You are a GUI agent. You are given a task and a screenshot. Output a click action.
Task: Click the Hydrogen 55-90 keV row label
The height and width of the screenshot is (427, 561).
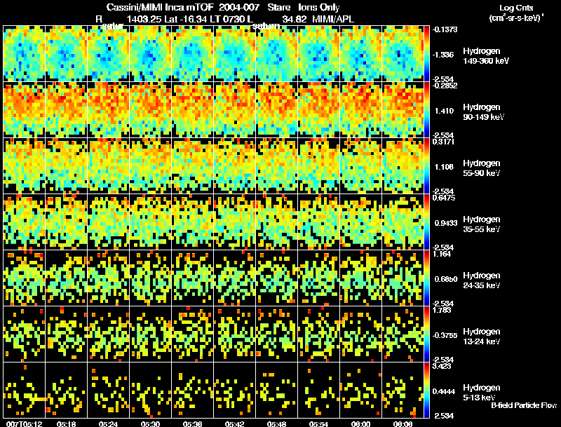tap(482, 168)
